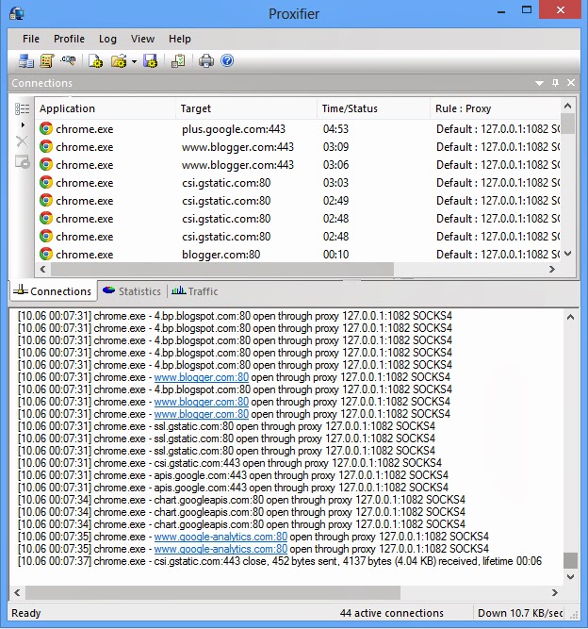Viewport: 588px width, 629px height.
Task: Close the Connections panel with its X
Action: (571, 82)
